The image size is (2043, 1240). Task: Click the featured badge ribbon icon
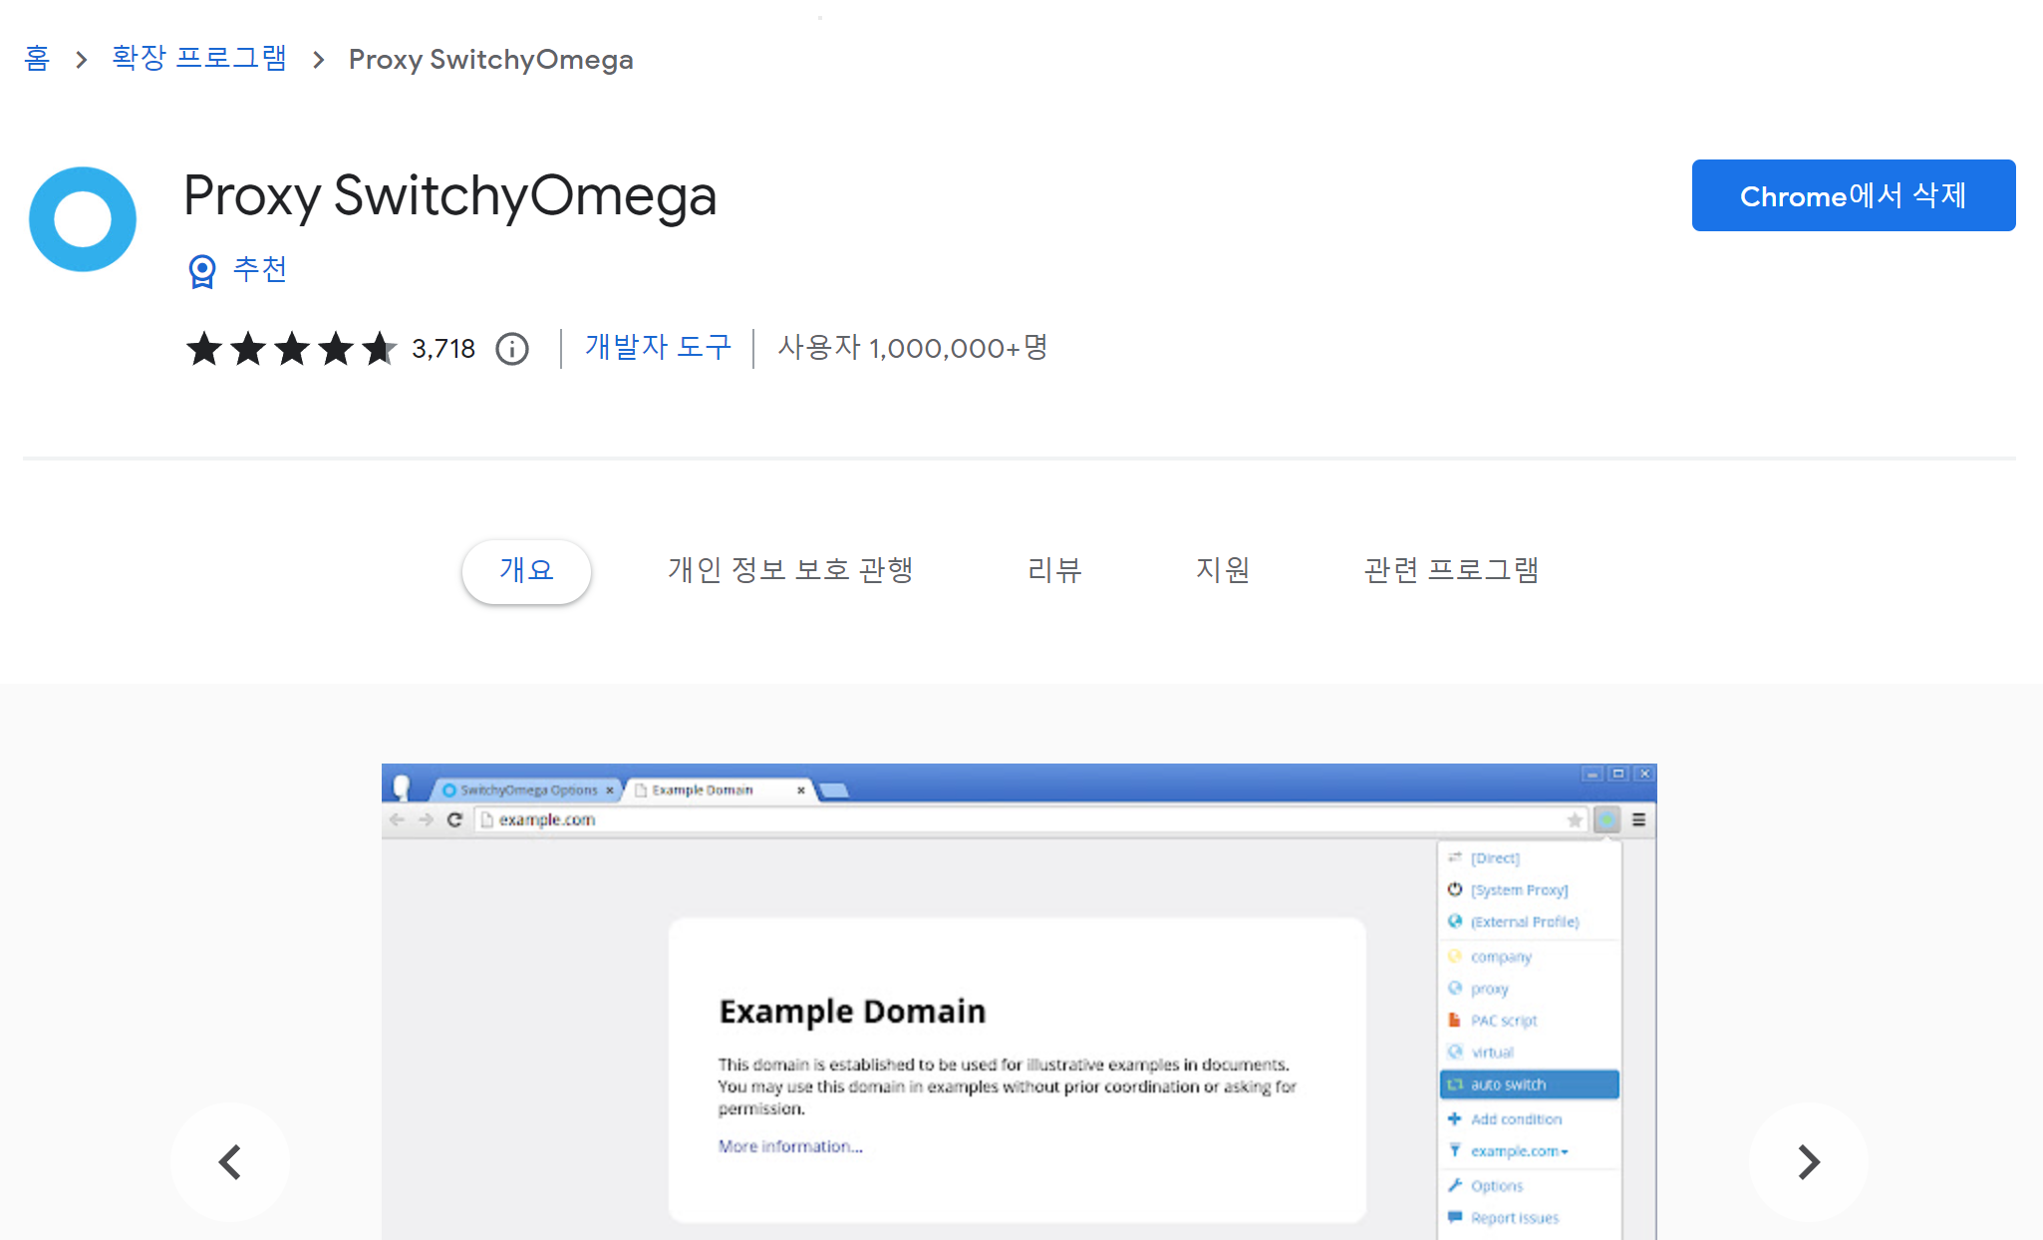[x=202, y=270]
